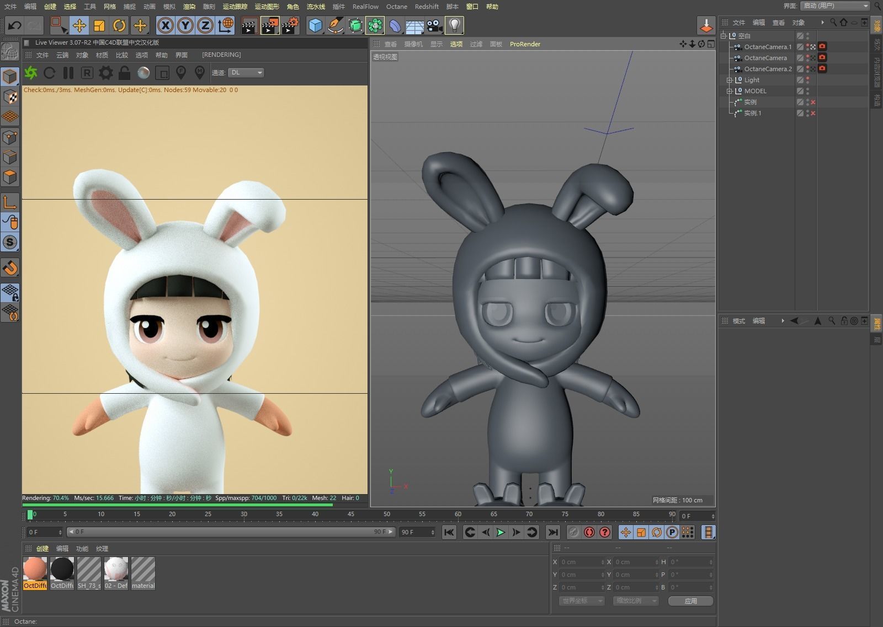Viewport: 883px width, 627px height.
Task: Toggle layer swatch for MODEL row
Action: [800, 91]
